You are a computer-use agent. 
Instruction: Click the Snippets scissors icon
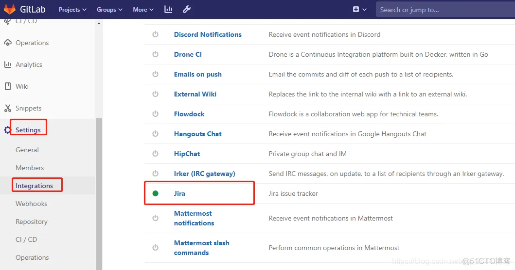coord(8,108)
